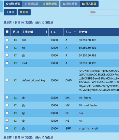
Task: Toggle the enable switch for the DKIM record
Action: pos(15,80)
